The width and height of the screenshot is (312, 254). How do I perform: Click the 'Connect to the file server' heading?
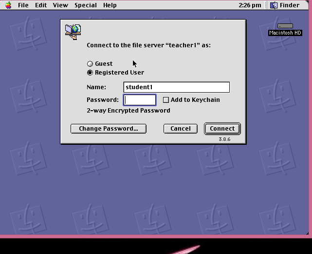pyautogui.click(x=148, y=45)
